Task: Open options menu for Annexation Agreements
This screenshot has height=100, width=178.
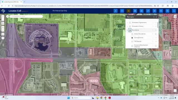Action: [x=156, y=22]
